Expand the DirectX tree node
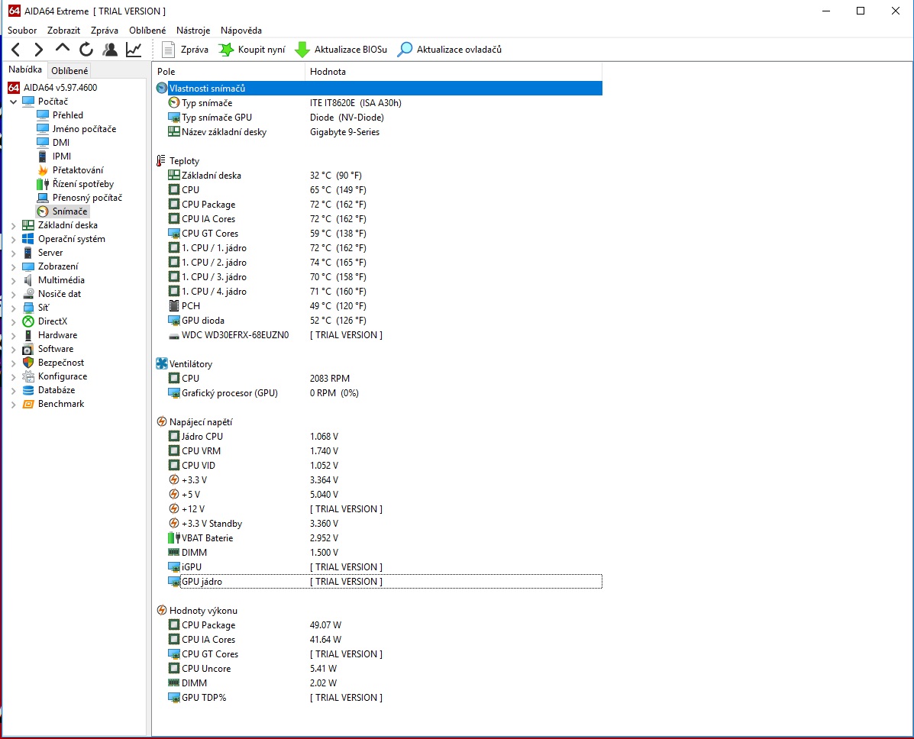The width and height of the screenshot is (914, 739). tap(14, 321)
